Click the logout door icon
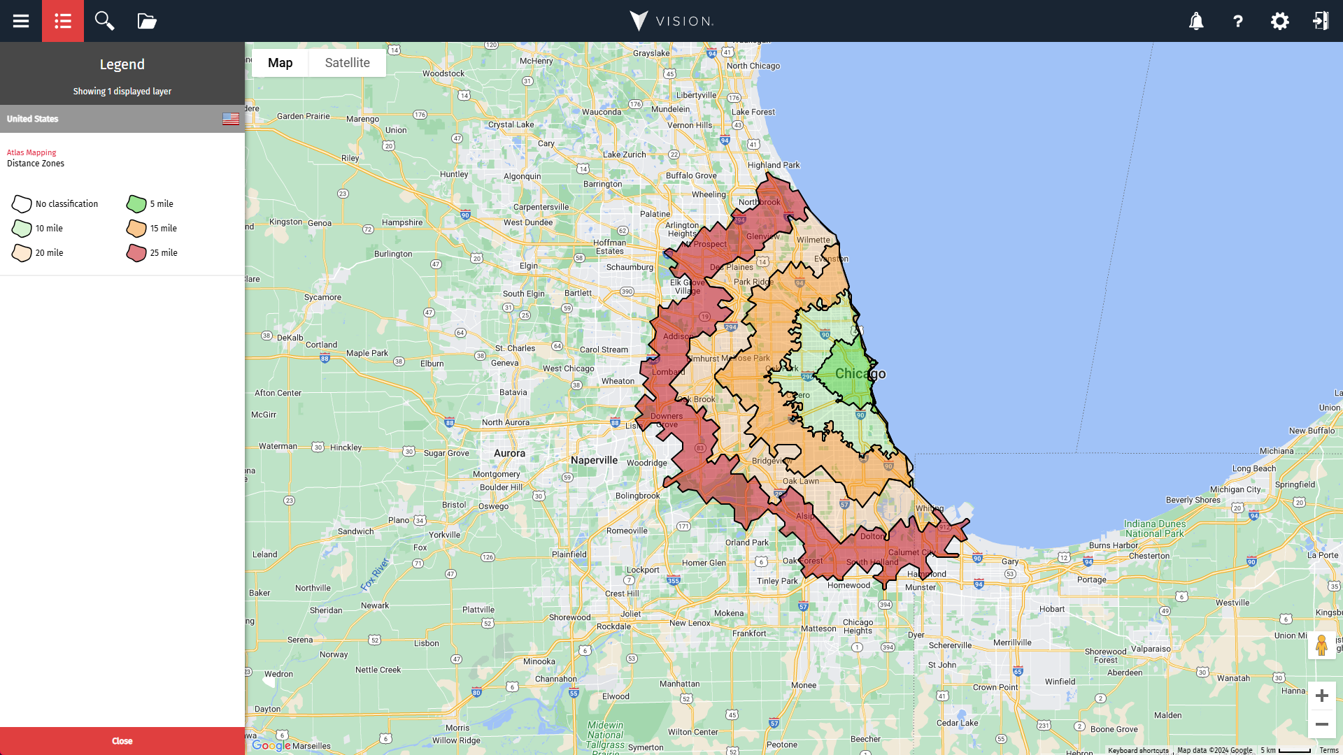Screen dimensions: 1343x755 click(1321, 21)
